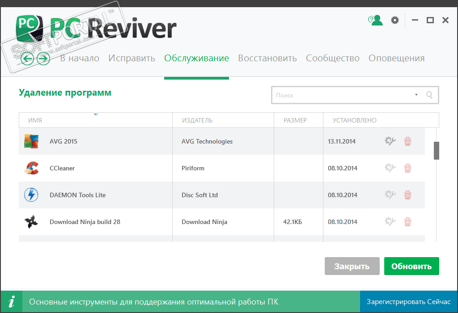Select the Download Ninja build 28 name

point(85,222)
